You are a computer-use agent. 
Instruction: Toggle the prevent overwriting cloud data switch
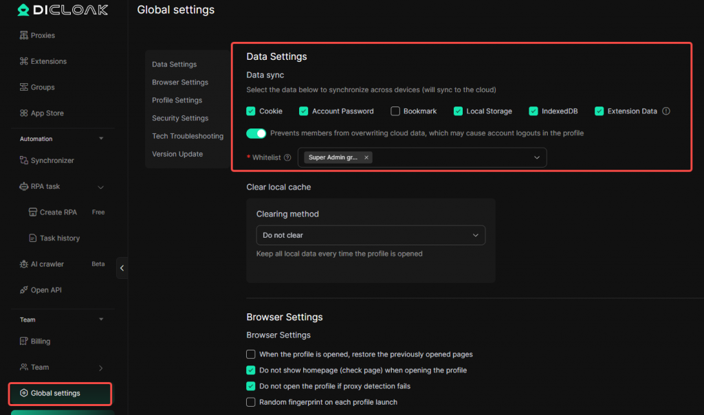256,133
